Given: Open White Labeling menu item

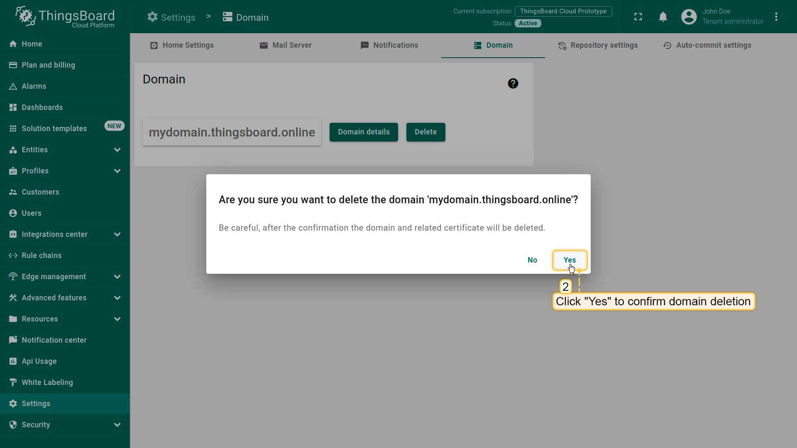Looking at the screenshot, I should [x=65, y=382].
